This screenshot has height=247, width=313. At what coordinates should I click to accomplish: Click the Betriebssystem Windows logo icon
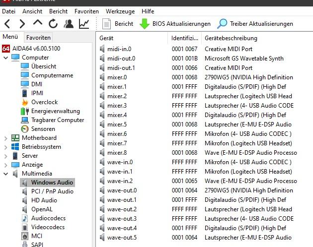point(15,147)
